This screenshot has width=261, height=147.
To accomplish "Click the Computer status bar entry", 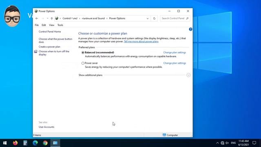I will (x=170, y=135).
